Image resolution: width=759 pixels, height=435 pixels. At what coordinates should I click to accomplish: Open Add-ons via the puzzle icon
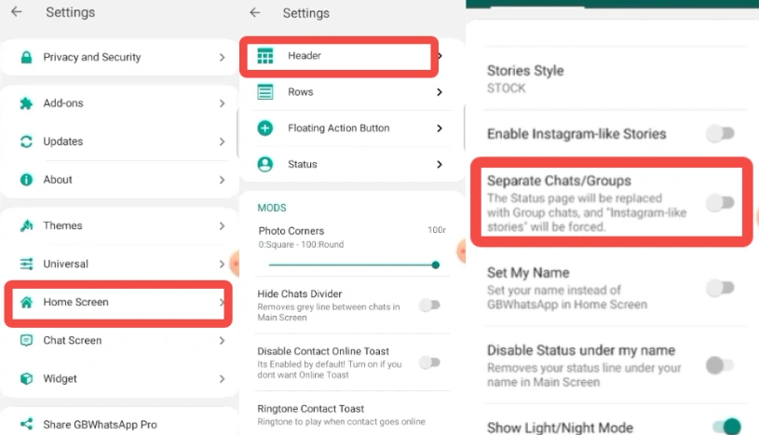[26, 103]
